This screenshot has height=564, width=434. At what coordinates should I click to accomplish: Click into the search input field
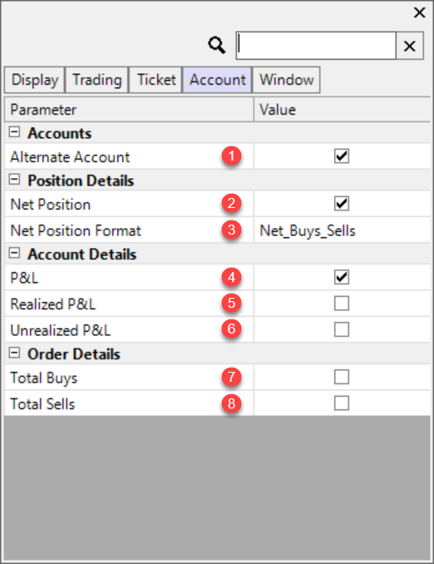[x=316, y=46]
